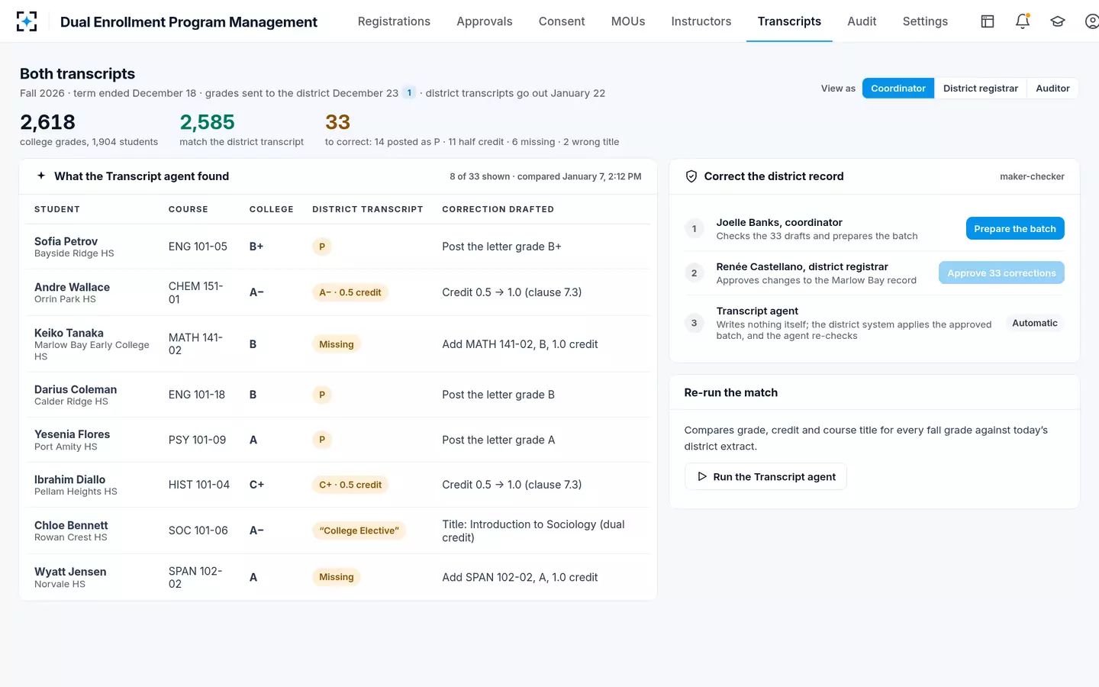The height and width of the screenshot is (687, 1099).
Task: Click the footnote badge after December 23
Action: pyautogui.click(x=409, y=93)
